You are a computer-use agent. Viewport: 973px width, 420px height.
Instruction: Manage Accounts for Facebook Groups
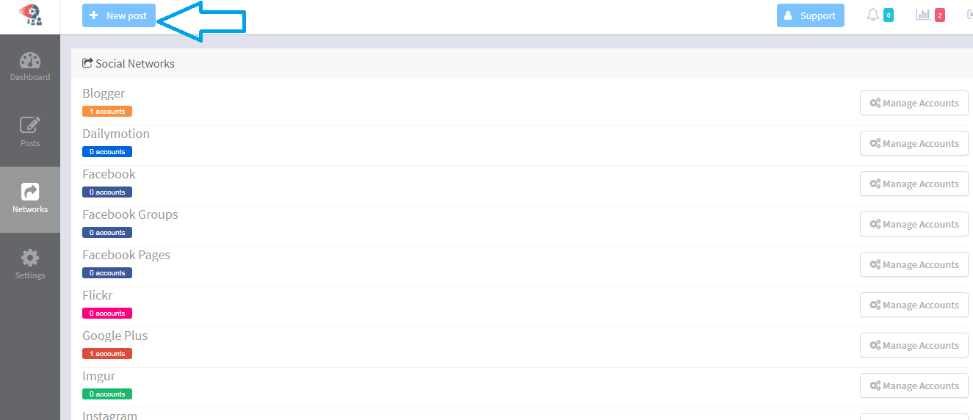pos(914,225)
